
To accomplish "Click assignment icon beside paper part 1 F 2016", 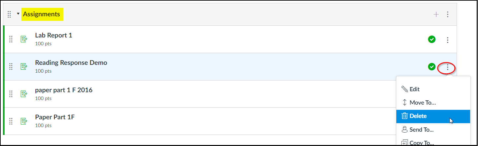I will [24, 94].
